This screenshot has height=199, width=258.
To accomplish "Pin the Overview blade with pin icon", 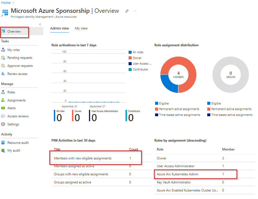I will 127,11.
